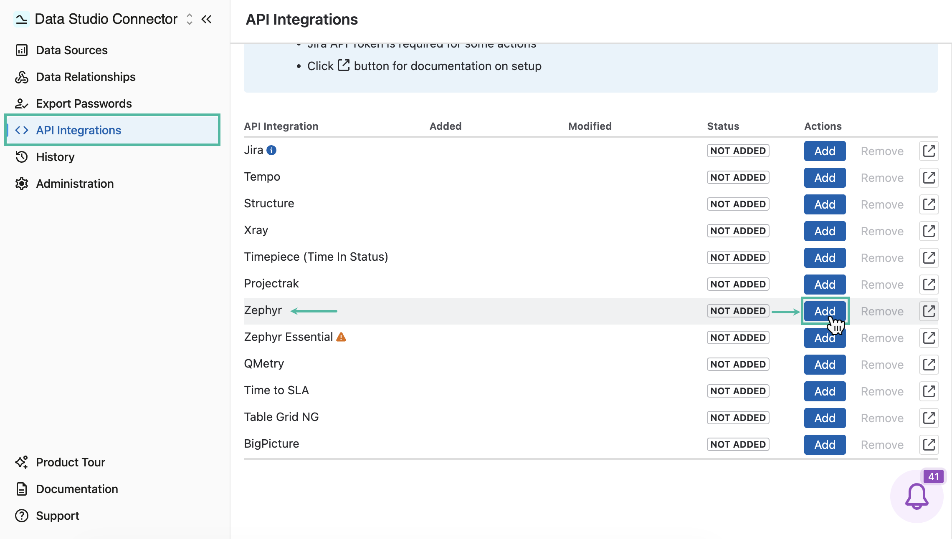Click the History clock icon
The height and width of the screenshot is (539, 952).
point(22,157)
